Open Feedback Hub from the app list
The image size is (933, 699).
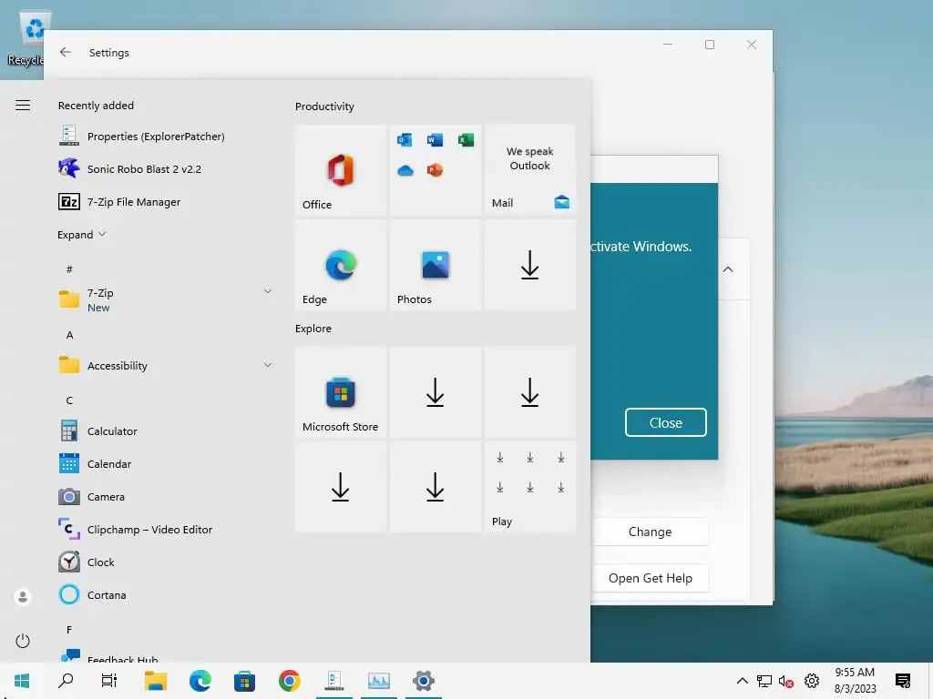pos(167,655)
